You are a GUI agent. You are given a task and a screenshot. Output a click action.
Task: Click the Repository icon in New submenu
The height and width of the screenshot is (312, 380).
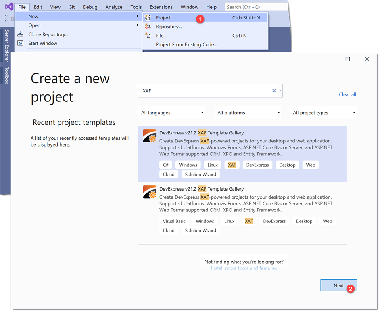pos(148,27)
